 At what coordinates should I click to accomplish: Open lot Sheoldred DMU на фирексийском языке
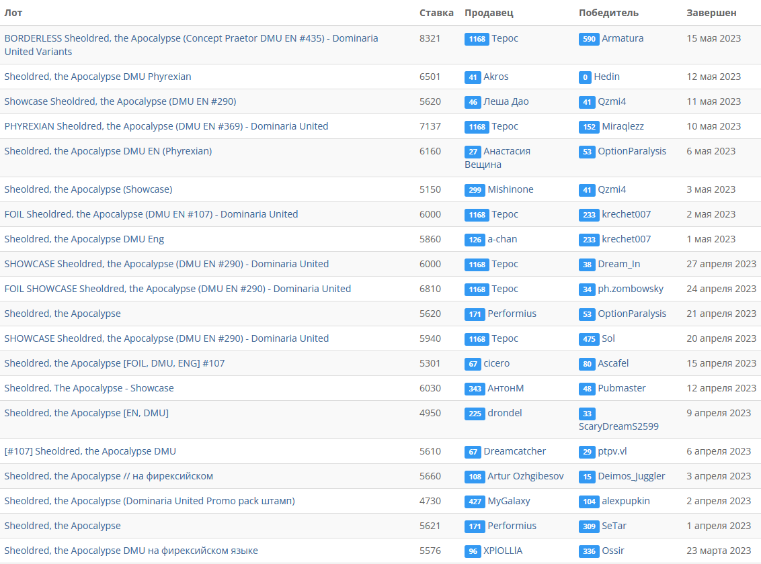point(131,551)
